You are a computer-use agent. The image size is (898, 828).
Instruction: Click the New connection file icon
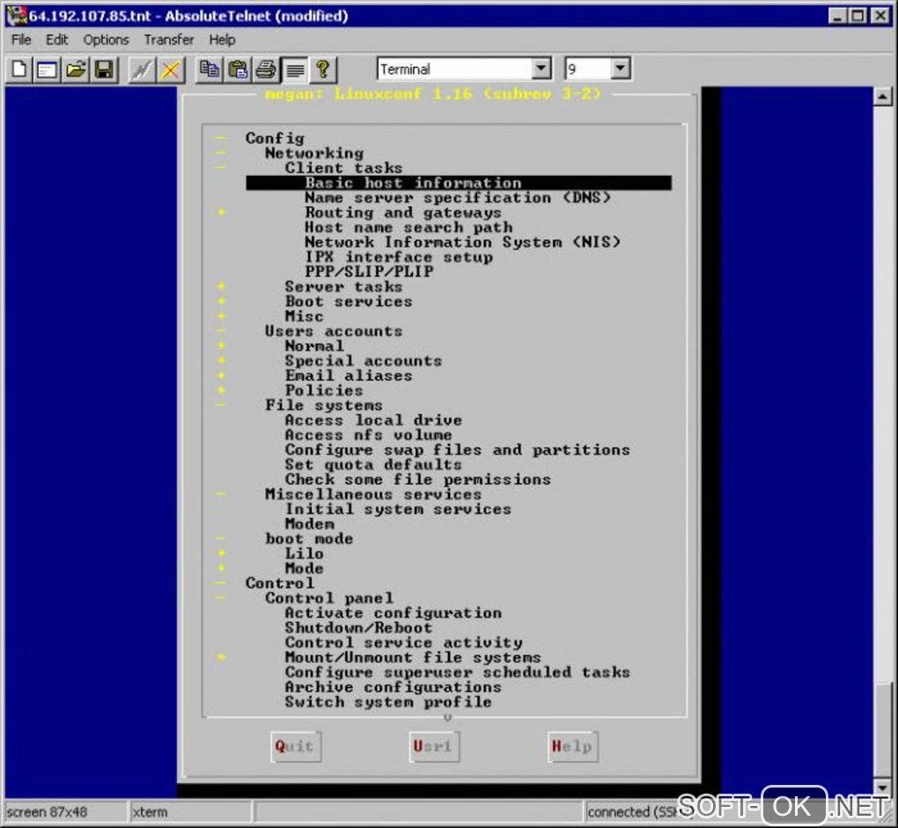[18, 70]
